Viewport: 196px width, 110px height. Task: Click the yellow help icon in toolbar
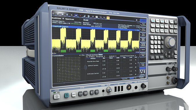[x=108, y=18]
